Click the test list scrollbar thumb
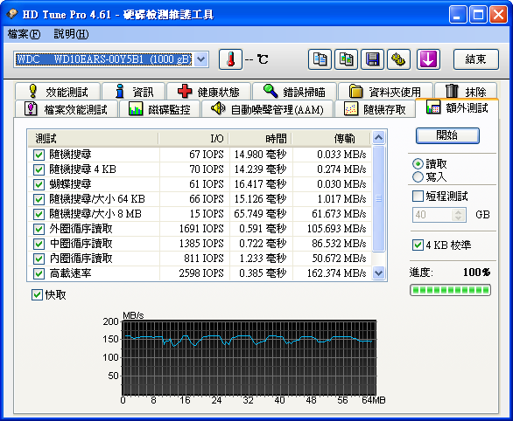Screen dimensions: 513x421 [x=378, y=198]
